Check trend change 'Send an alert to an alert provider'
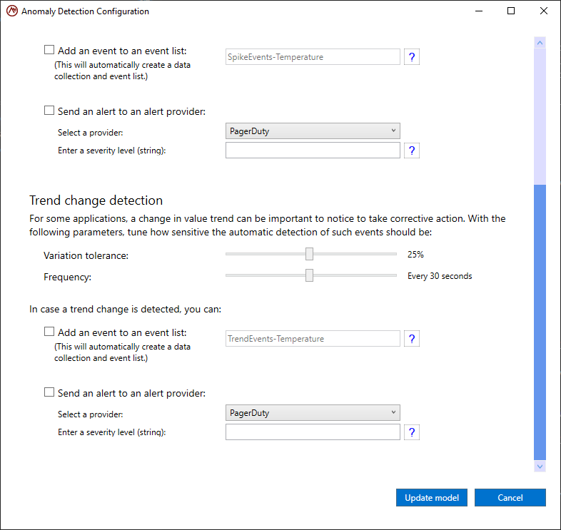This screenshot has width=561, height=530. tap(49, 392)
